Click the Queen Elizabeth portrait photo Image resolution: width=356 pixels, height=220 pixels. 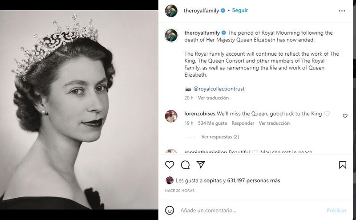click(79, 110)
